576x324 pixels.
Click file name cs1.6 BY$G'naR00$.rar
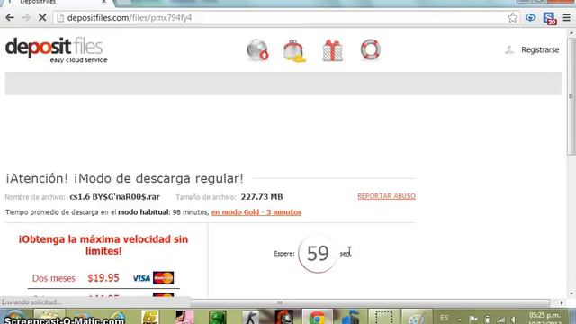(x=114, y=197)
